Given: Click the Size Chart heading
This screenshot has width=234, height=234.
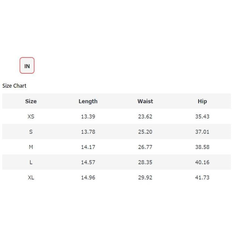Looking at the screenshot, I should coord(14,86).
